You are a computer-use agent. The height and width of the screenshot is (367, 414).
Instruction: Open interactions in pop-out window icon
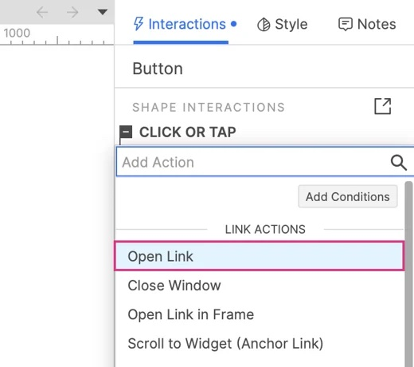pyautogui.click(x=383, y=106)
